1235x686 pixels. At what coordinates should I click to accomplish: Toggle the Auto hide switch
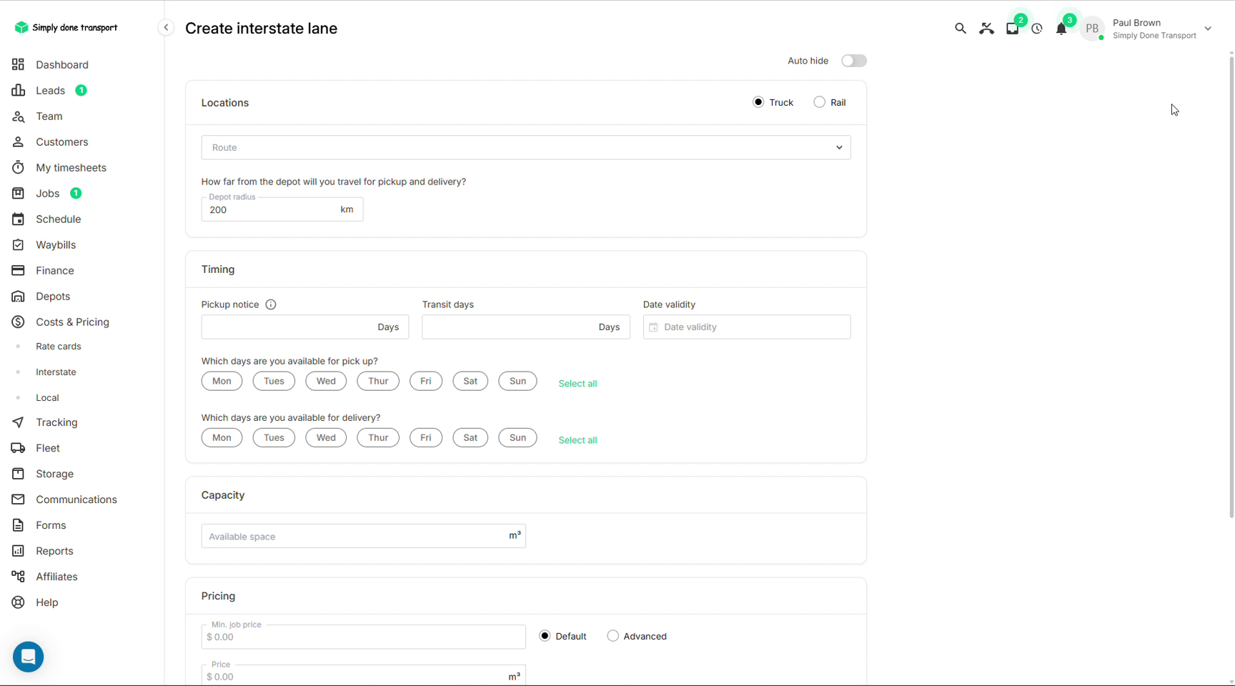point(853,61)
